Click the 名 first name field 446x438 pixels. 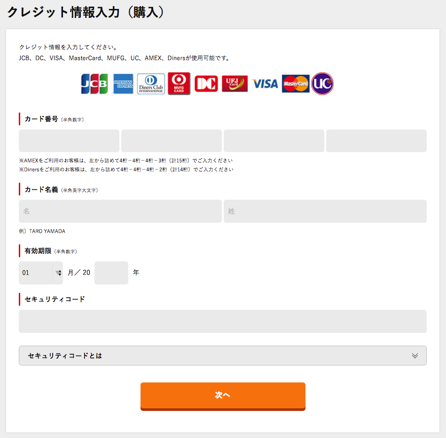click(120, 211)
